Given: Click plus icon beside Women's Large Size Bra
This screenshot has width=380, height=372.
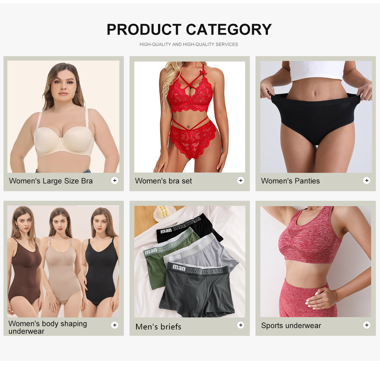Looking at the screenshot, I should 115,180.
